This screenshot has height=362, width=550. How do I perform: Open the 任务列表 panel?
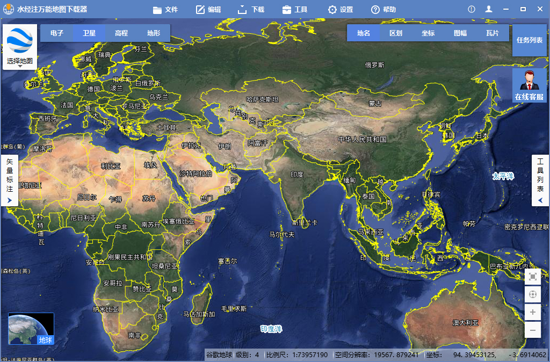click(529, 40)
